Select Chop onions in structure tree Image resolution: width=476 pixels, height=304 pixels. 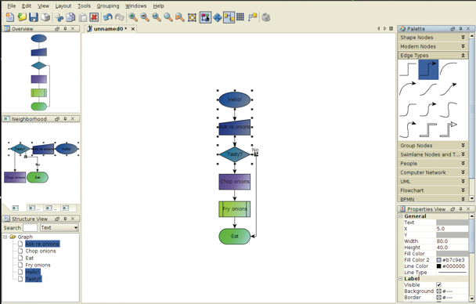point(41,252)
